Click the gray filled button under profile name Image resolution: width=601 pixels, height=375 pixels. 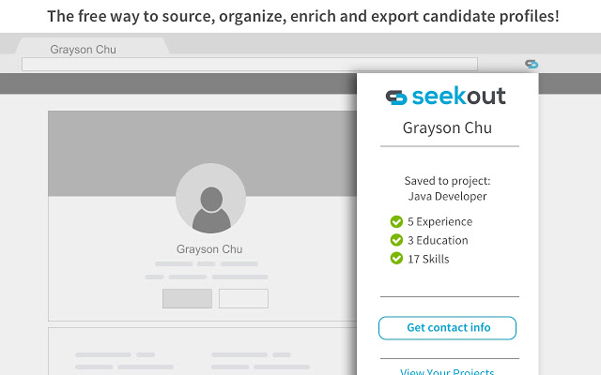(x=187, y=298)
